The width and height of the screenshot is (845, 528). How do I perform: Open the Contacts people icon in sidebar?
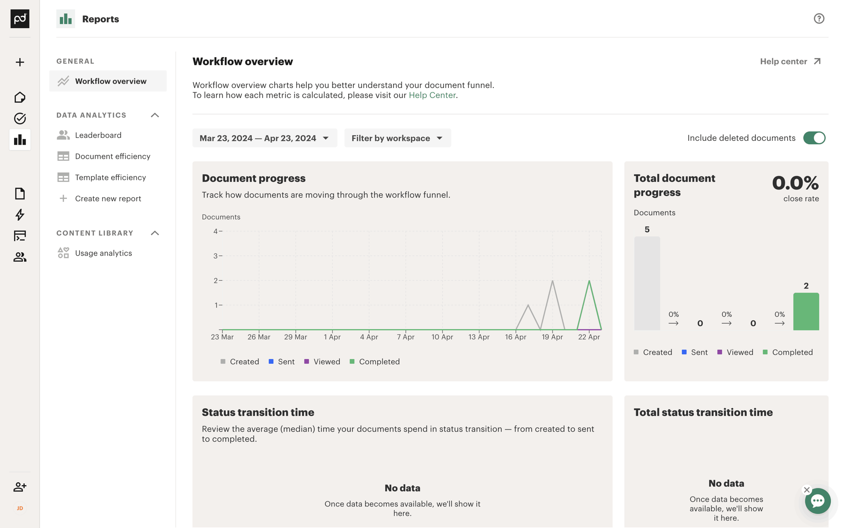pos(20,257)
